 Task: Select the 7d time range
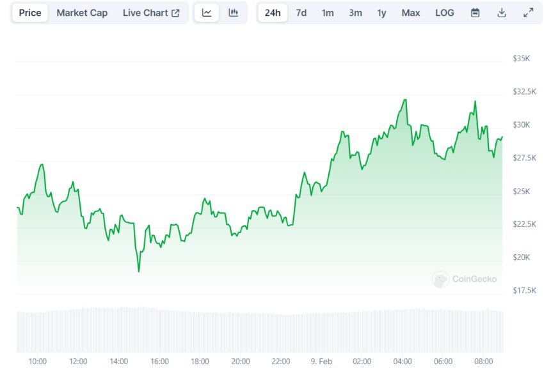pyautogui.click(x=301, y=13)
